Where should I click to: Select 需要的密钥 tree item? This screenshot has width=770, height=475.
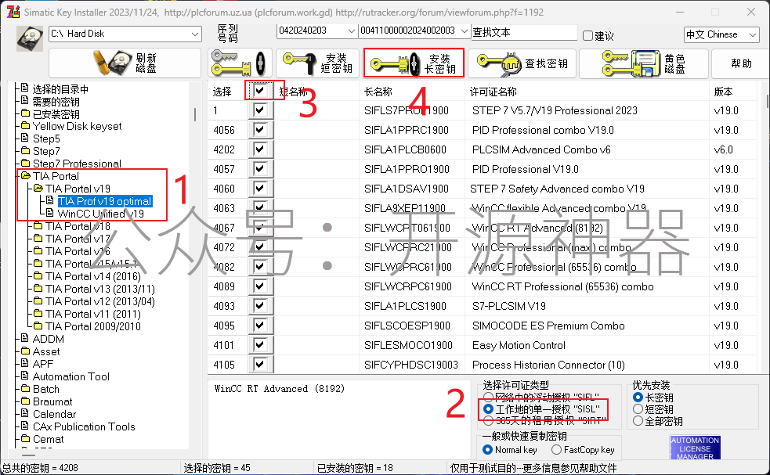click(x=56, y=102)
